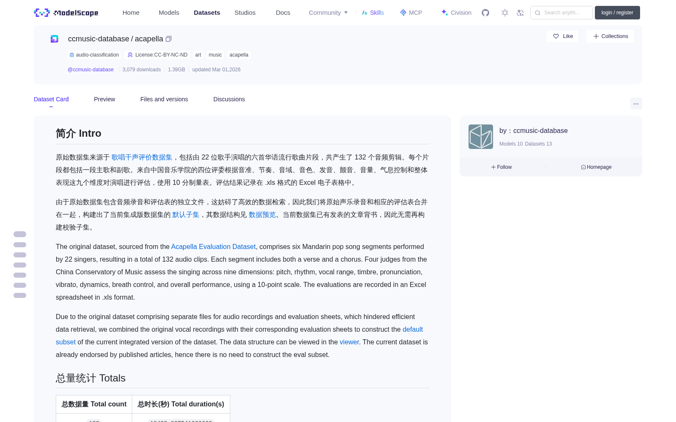
Task: Click the 'Datasets 13' count
Action: [538, 144]
